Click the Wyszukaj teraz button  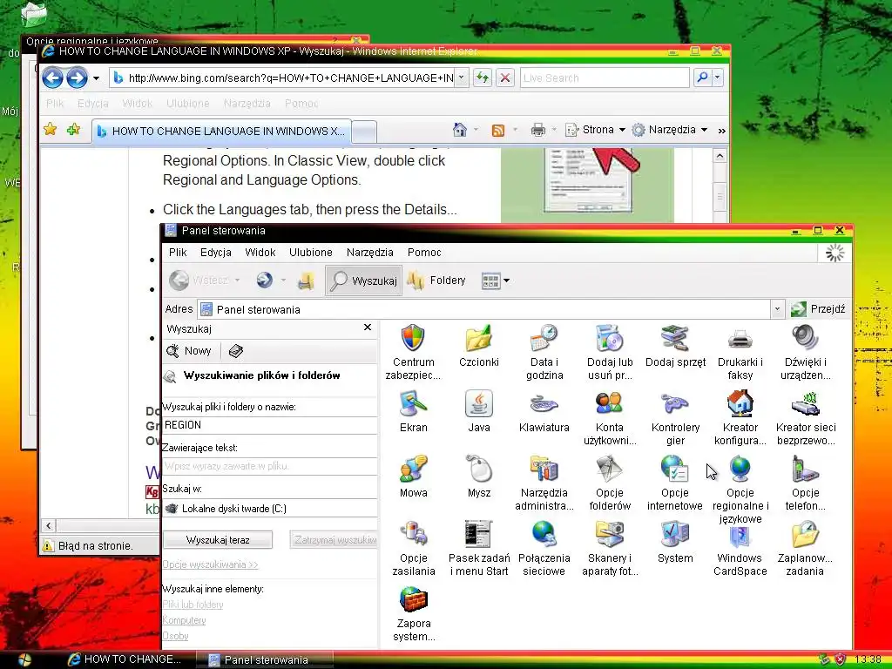click(217, 540)
